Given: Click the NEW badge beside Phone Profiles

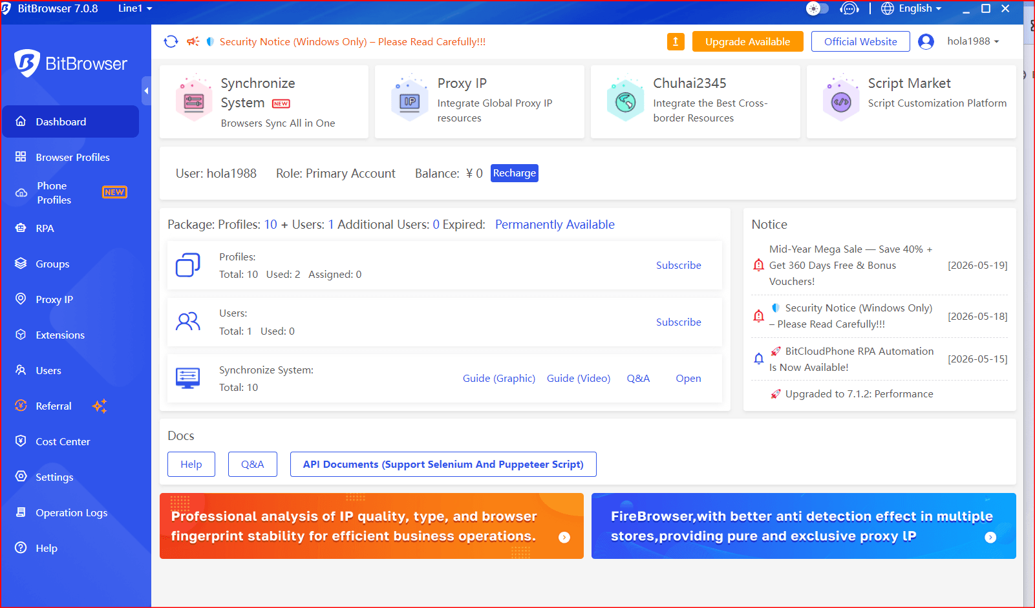Looking at the screenshot, I should click(x=114, y=193).
